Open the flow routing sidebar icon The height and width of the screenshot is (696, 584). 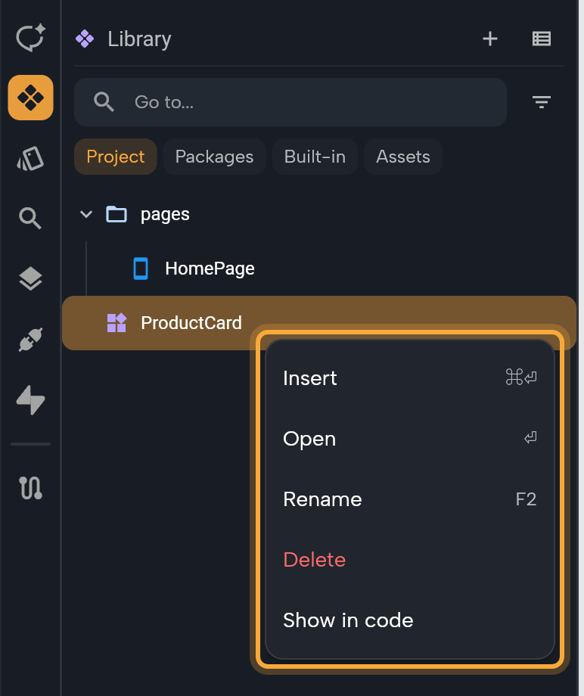(30, 488)
